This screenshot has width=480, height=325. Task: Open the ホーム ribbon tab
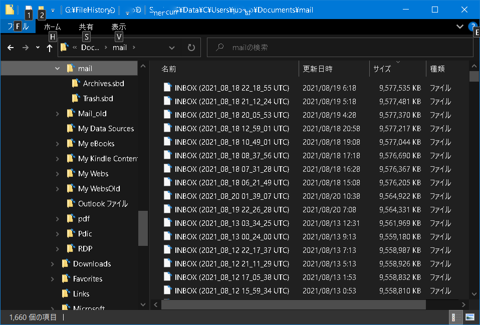[x=52, y=27]
